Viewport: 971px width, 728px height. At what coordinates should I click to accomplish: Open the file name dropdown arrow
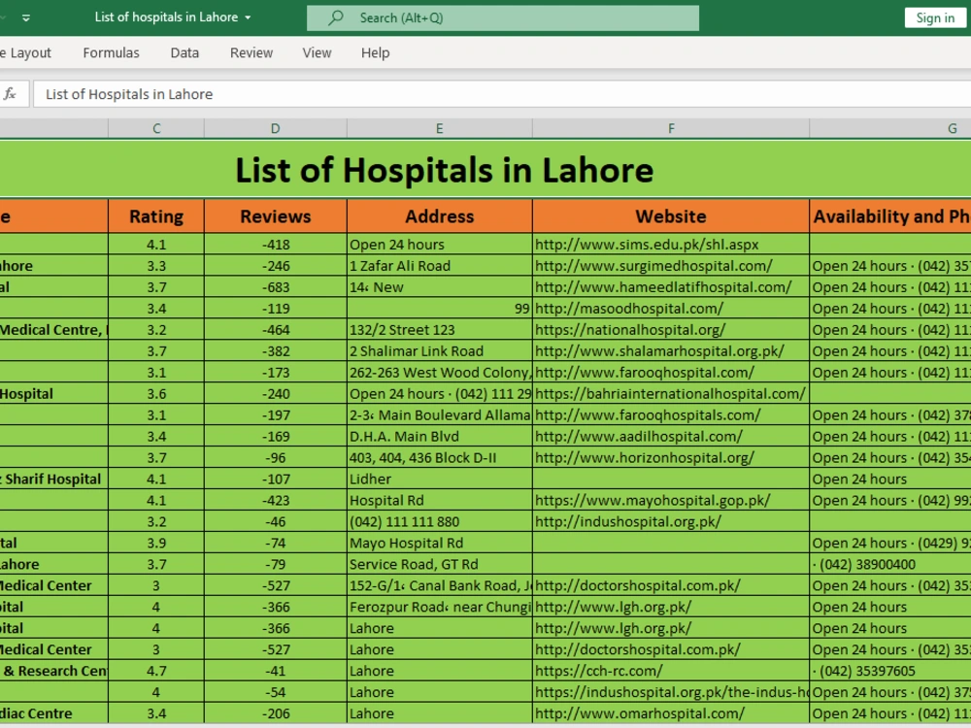pos(248,17)
